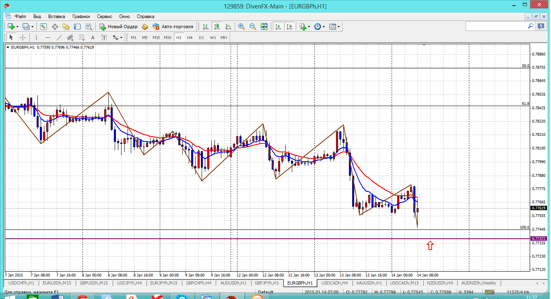Screen dimensions: 551x299
Task: Select the Crosshair tool
Action: pos(23,37)
